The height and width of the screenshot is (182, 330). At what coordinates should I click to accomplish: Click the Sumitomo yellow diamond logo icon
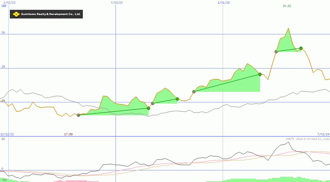point(16,14)
